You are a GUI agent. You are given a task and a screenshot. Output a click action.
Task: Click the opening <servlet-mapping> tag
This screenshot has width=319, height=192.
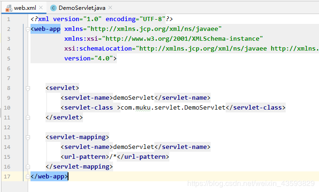77,137
